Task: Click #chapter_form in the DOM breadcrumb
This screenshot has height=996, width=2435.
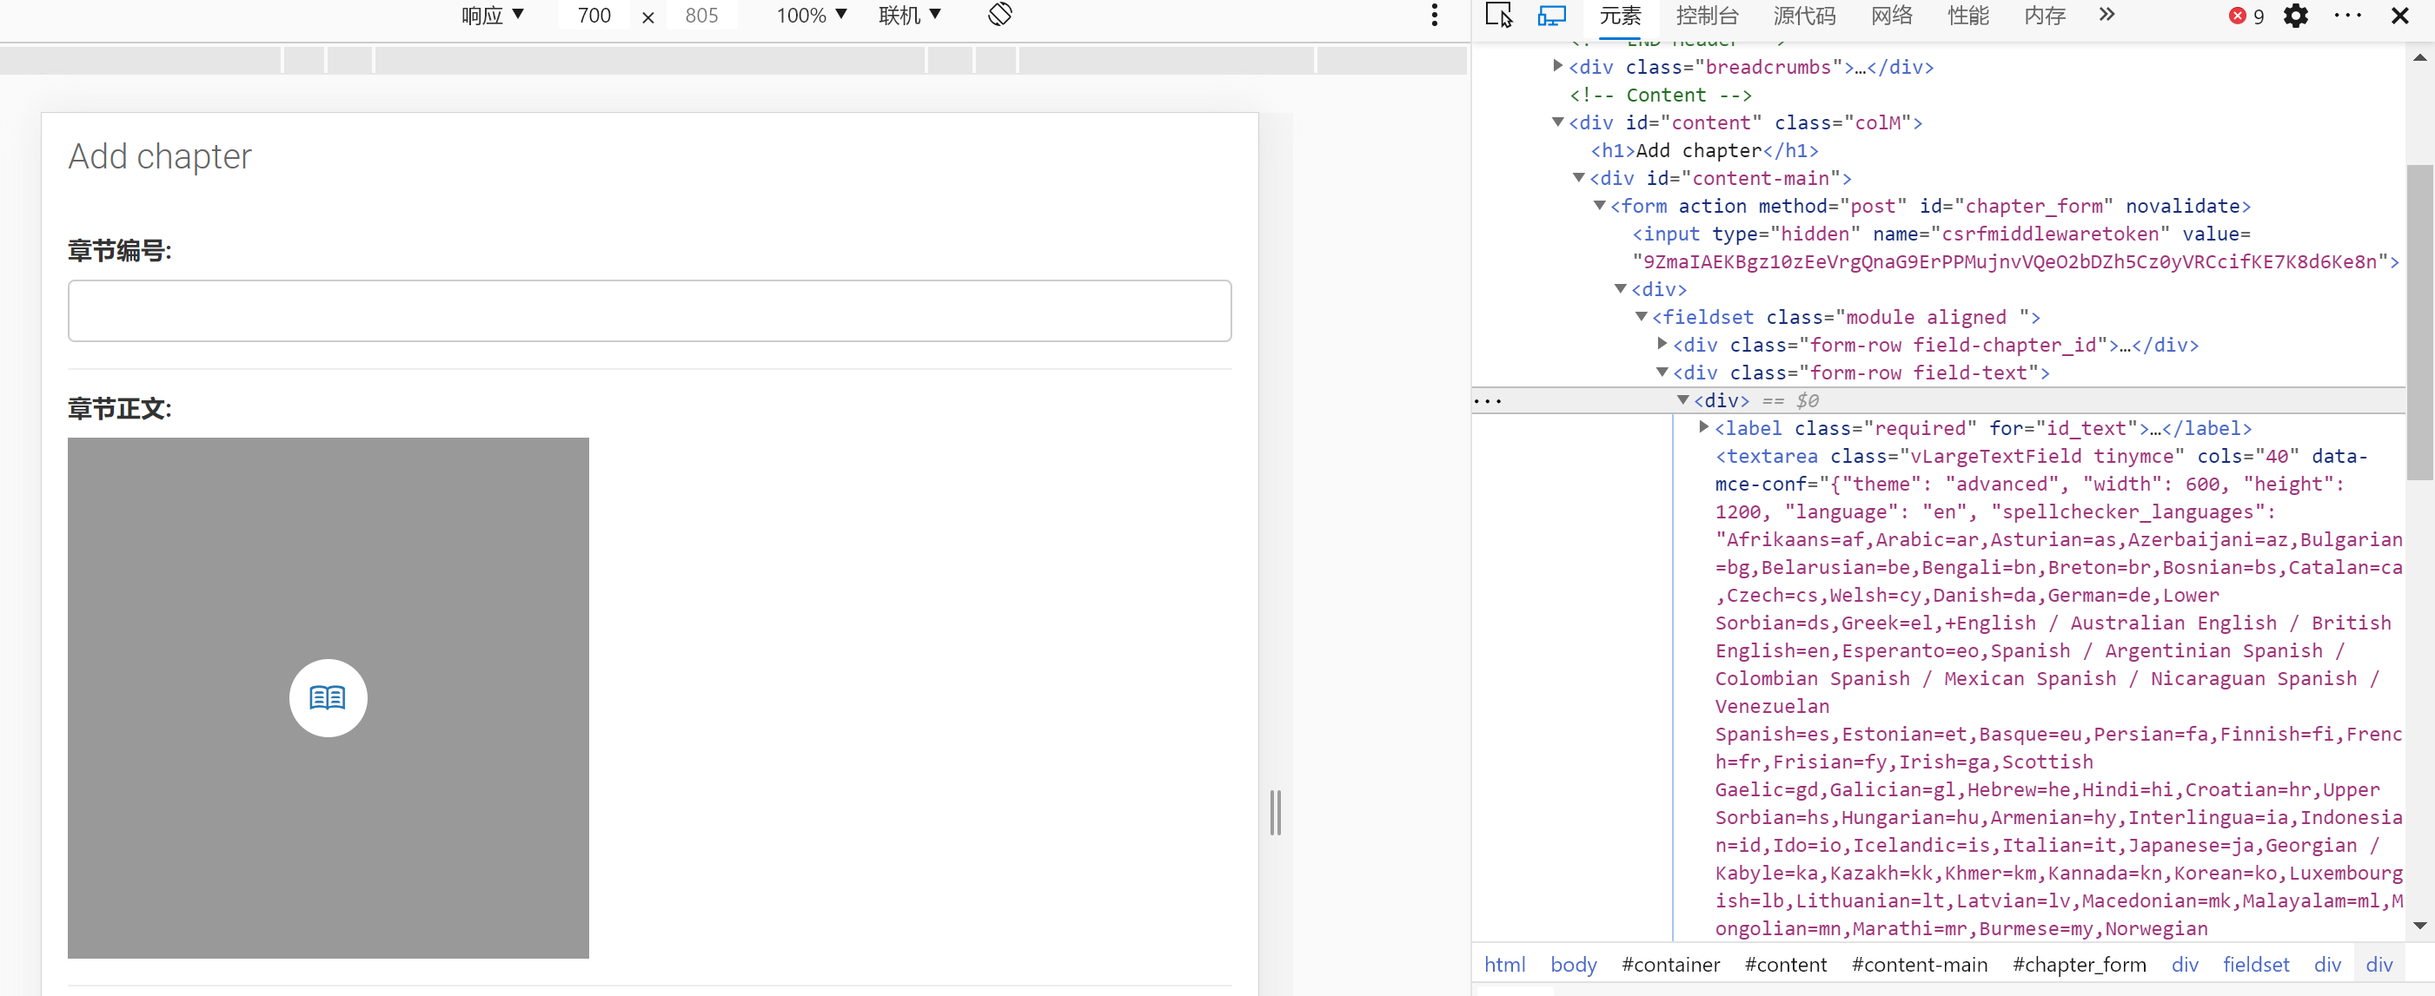Action: [x=2079, y=965]
